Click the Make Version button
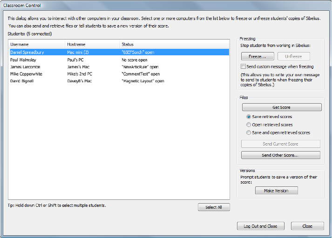332x238 pixels. [276, 191]
